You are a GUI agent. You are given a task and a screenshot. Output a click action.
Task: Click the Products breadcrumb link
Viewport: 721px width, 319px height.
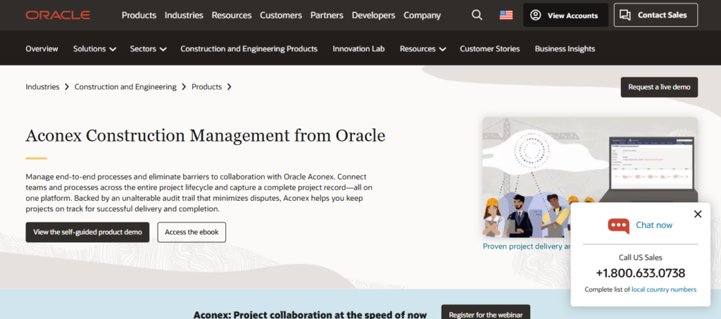pyautogui.click(x=206, y=87)
